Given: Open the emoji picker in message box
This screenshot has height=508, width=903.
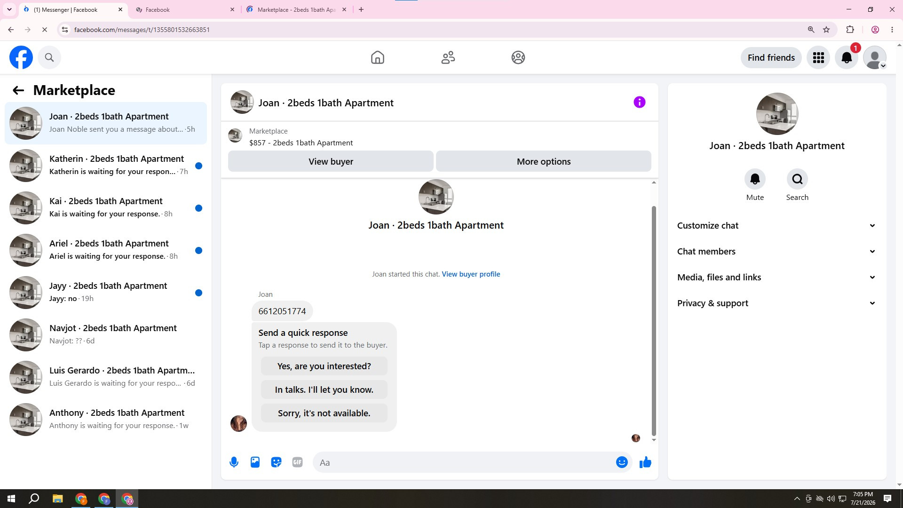Looking at the screenshot, I should coord(622,462).
